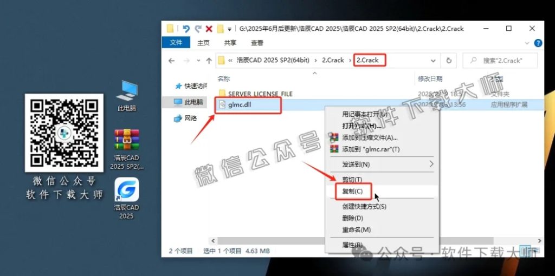Viewport: 555px width, 276px height.
Task: Click breadcrumb 浩辰CAD 2025 SP2(64bit)
Action: click(x=273, y=61)
